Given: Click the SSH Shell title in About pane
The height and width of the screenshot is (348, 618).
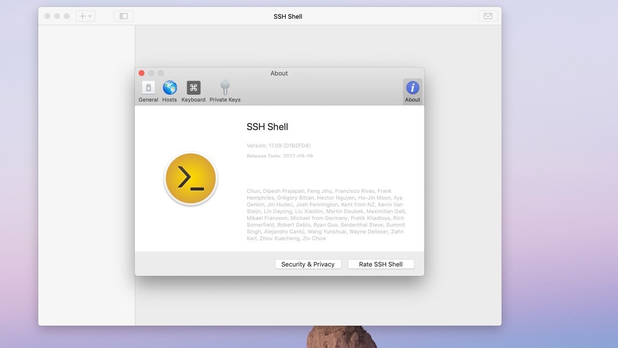Looking at the screenshot, I should click(x=267, y=127).
